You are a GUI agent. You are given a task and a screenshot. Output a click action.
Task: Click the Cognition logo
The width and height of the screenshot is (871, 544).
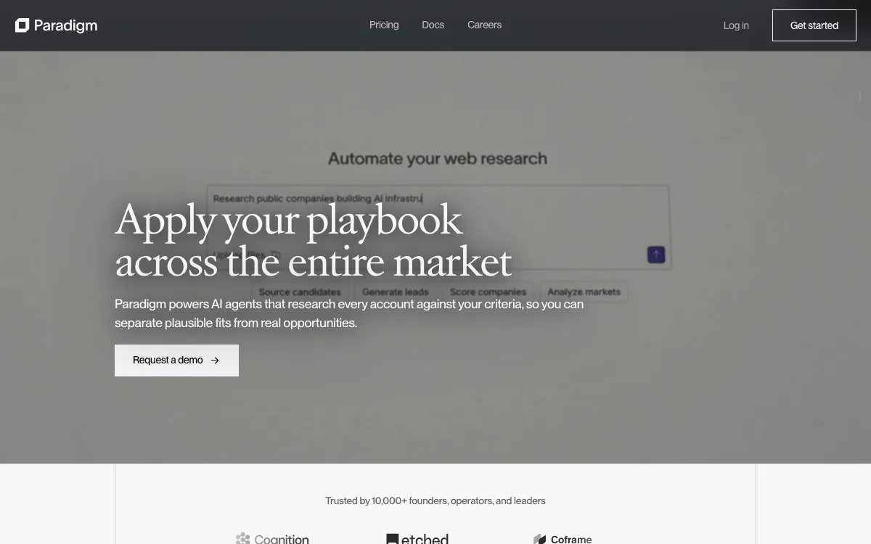pos(272,538)
